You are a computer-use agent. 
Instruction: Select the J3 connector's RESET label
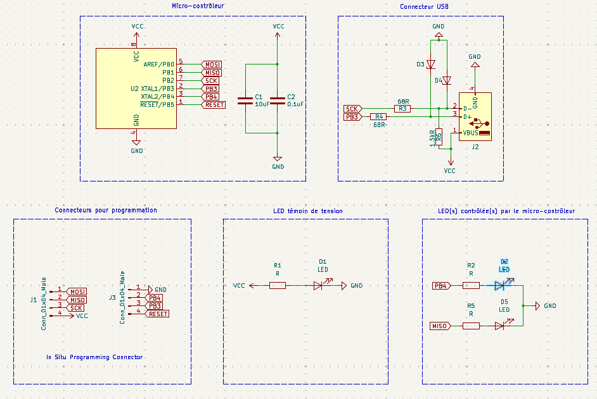click(157, 314)
